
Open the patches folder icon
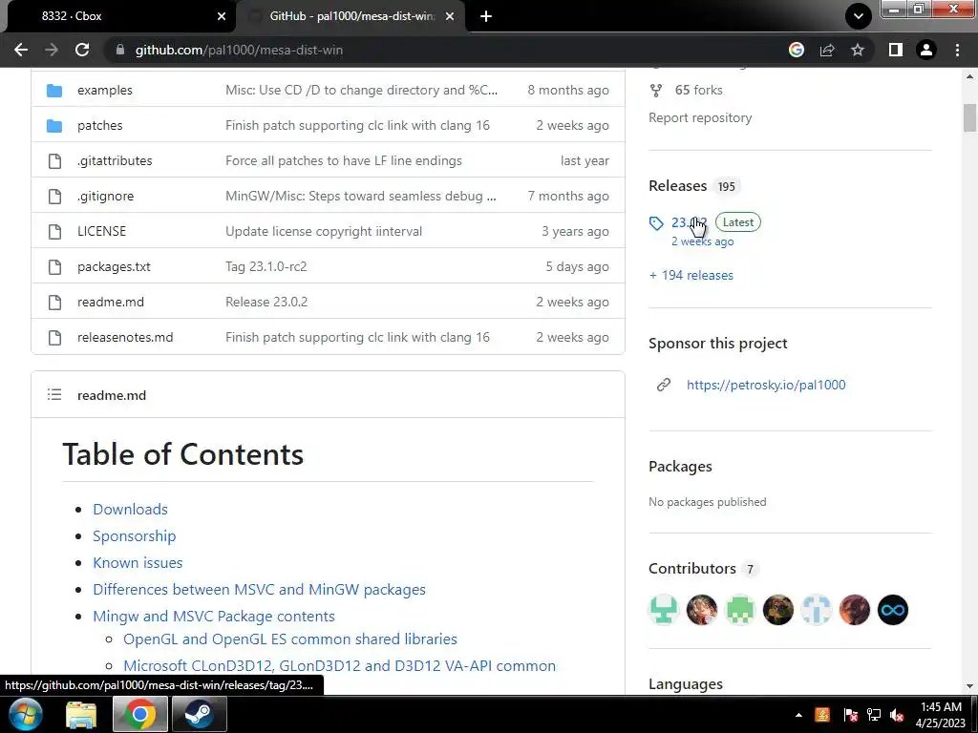tap(54, 126)
